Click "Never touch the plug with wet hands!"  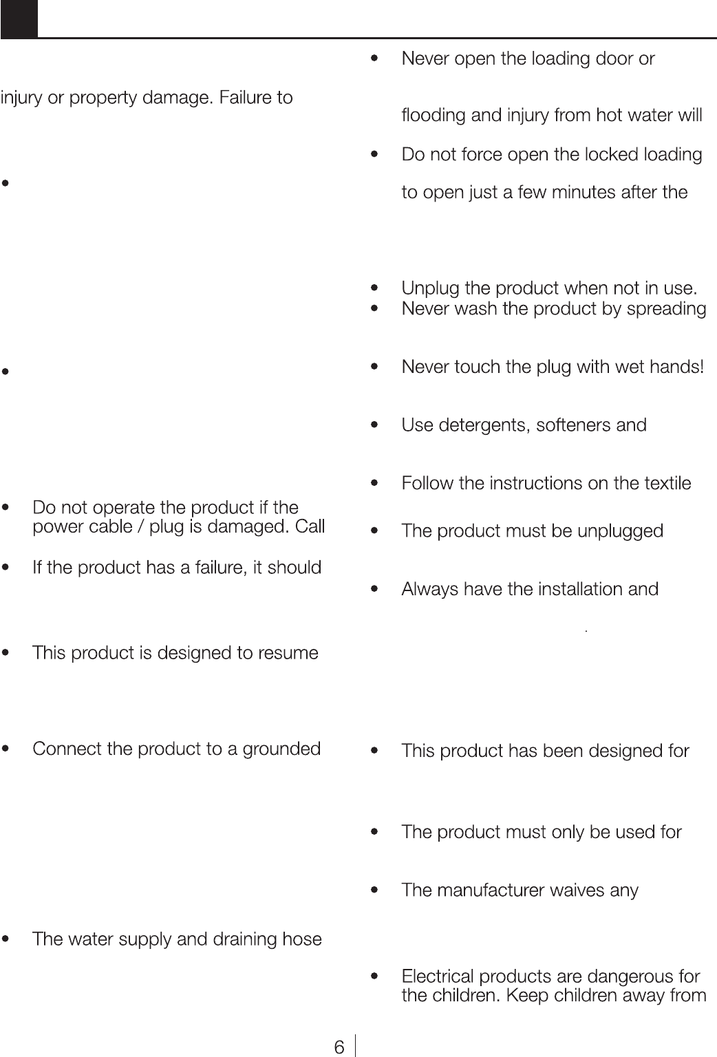point(553,367)
